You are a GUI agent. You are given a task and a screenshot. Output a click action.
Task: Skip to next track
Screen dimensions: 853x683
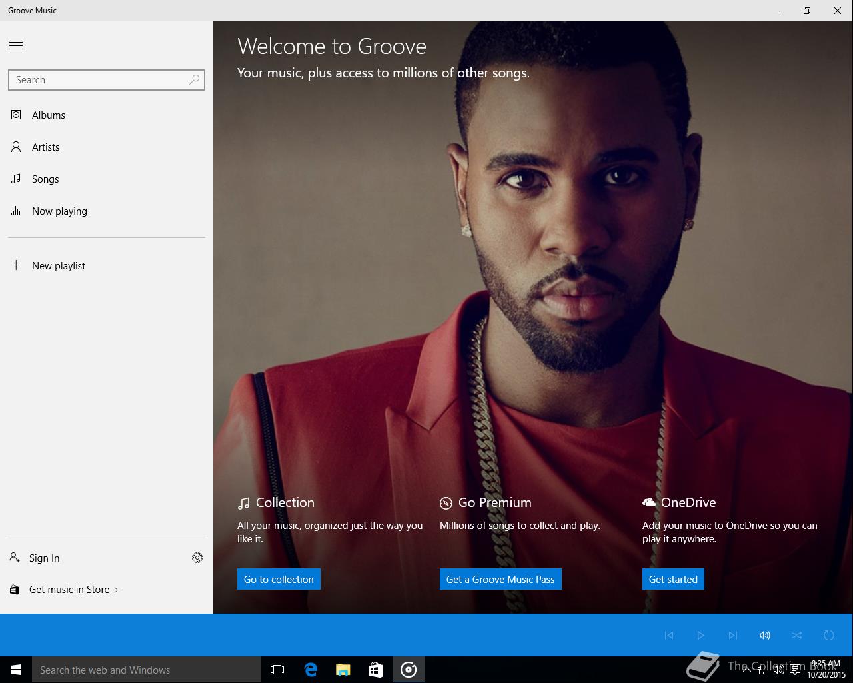tap(732, 635)
